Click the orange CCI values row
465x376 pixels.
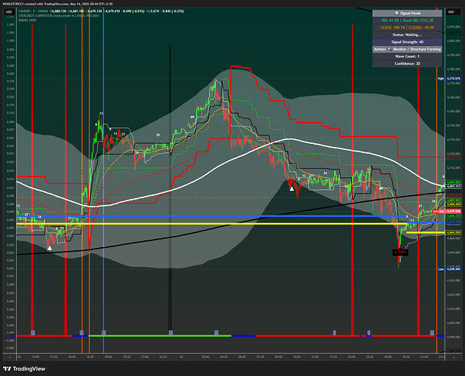407,28
